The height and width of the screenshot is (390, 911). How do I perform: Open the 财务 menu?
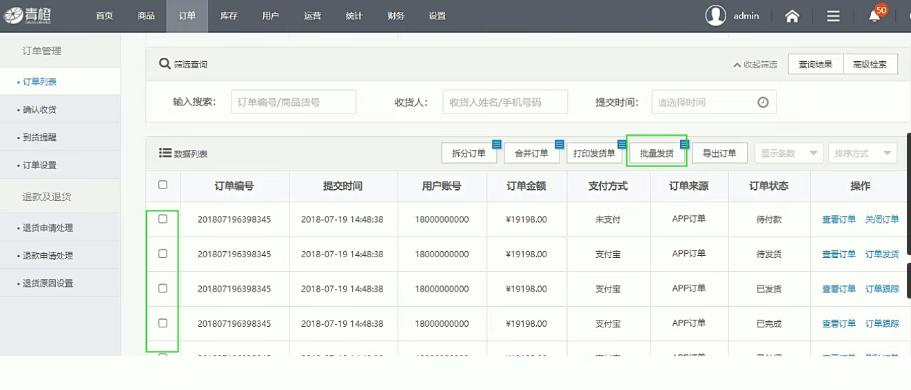coord(396,16)
